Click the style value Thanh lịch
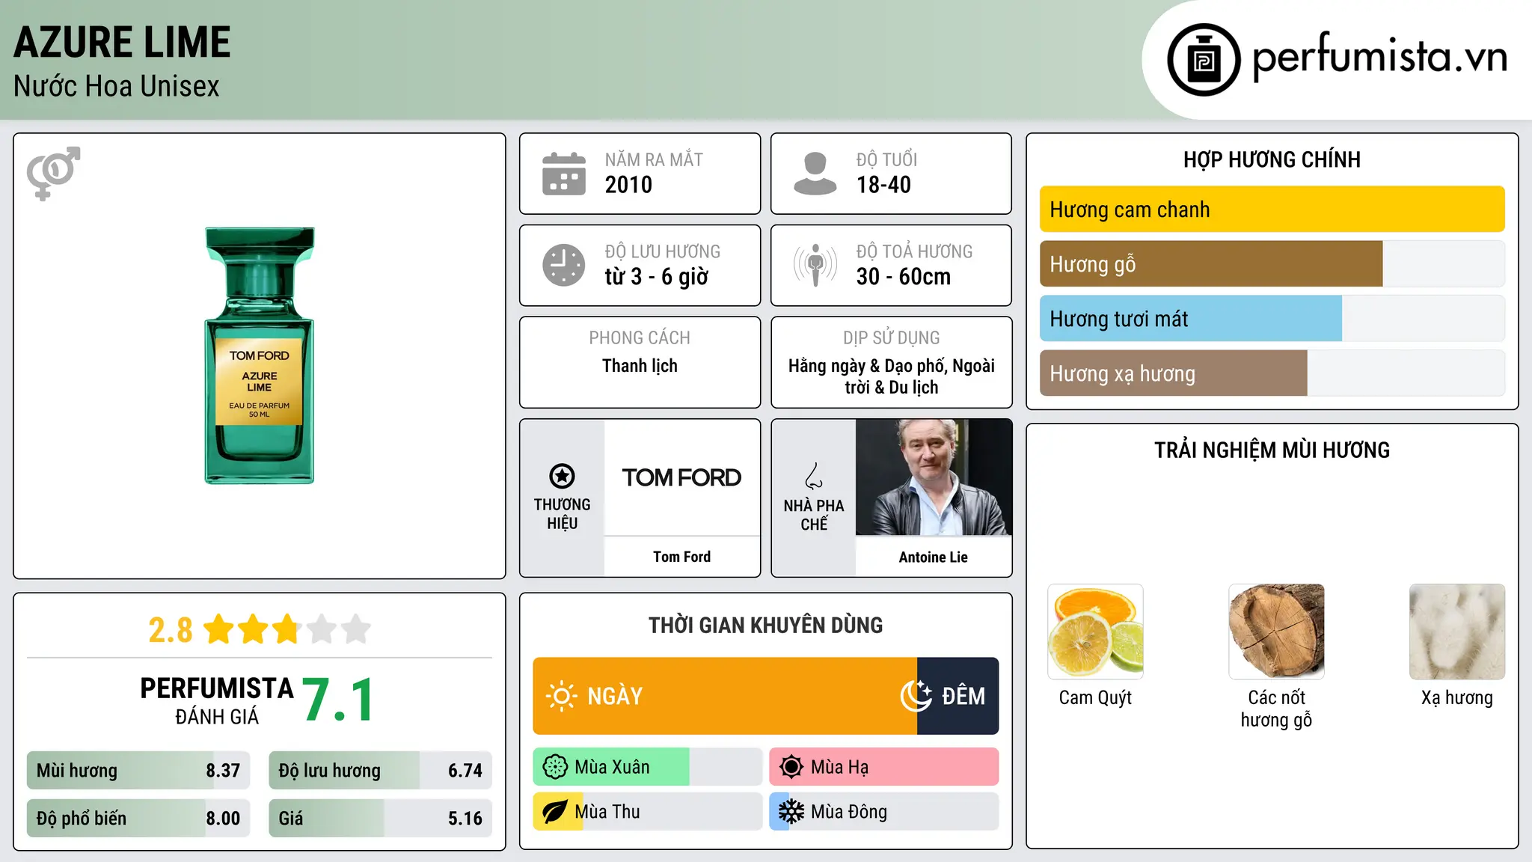Viewport: 1532px width, 862px height. (640, 366)
